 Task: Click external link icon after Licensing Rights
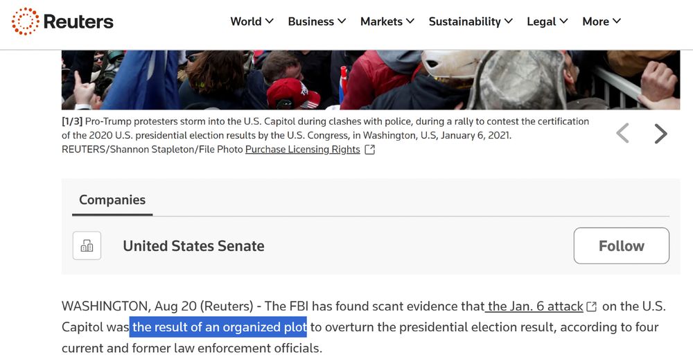(x=370, y=150)
